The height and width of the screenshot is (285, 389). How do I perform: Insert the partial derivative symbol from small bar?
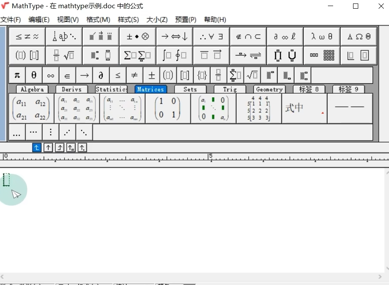101,75
